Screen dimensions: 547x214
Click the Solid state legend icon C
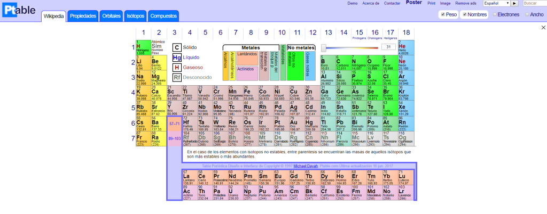tap(177, 47)
